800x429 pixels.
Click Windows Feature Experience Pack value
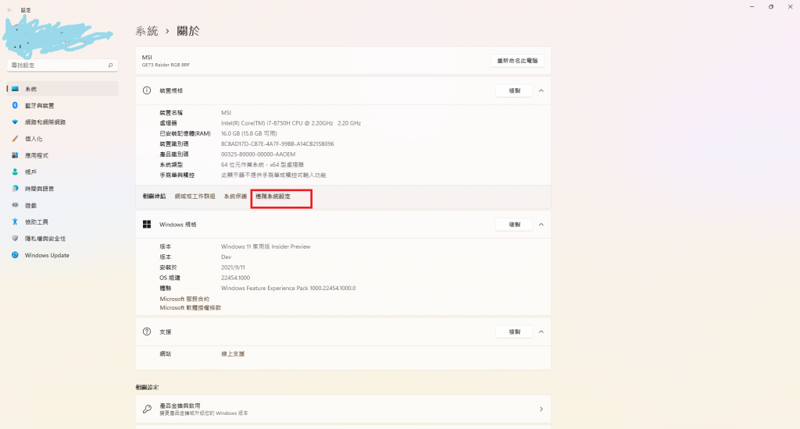[x=288, y=289]
